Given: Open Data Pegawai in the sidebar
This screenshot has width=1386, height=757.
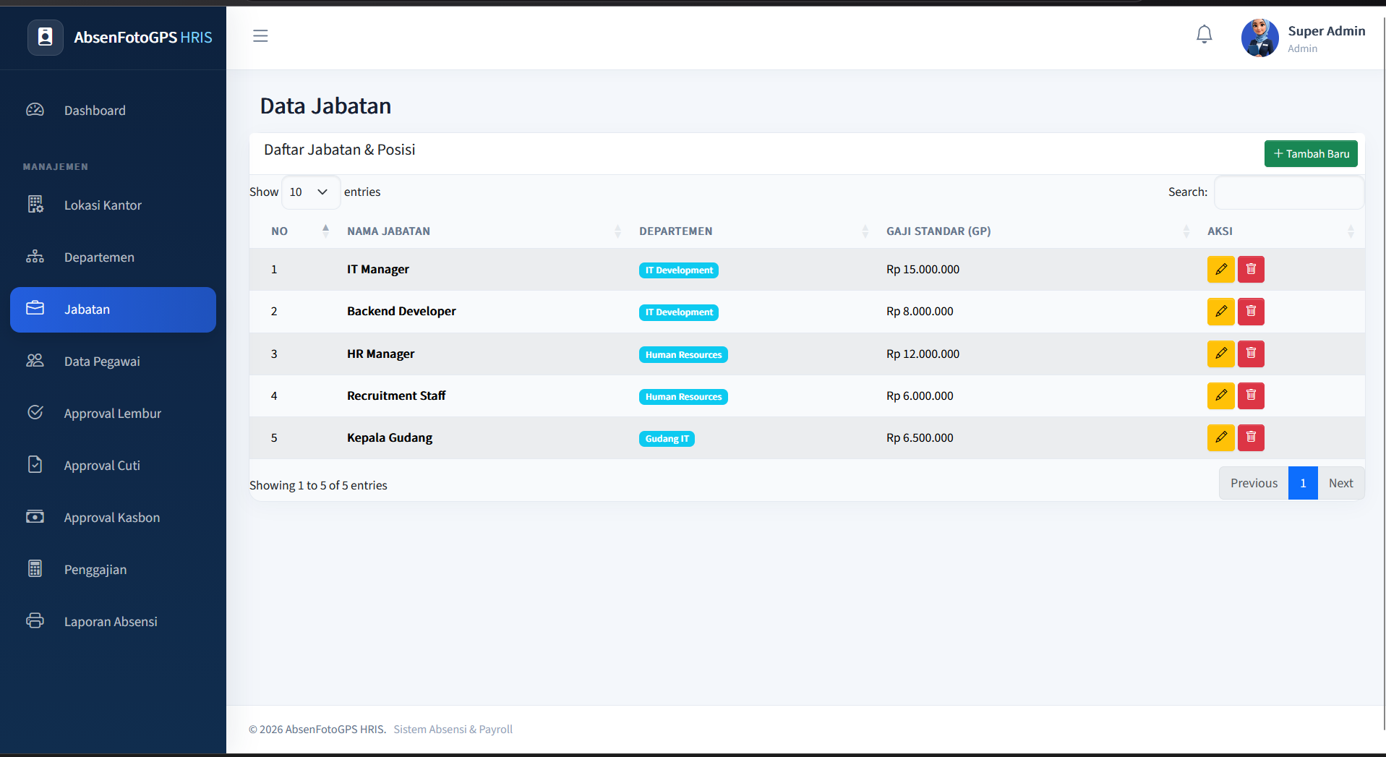Looking at the screenshot, I should coord(113,362).
